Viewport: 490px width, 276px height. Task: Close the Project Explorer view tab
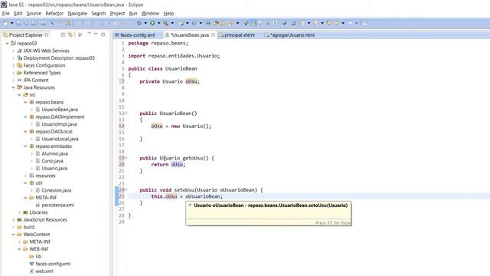[47, 34]
